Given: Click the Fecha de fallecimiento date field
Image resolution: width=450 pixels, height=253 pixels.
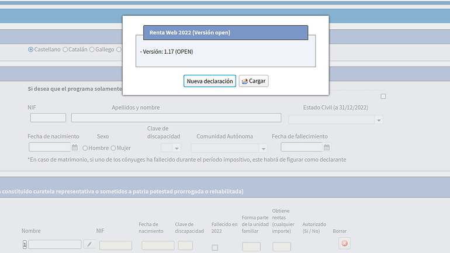Looking at the screenshot, I should point(302,147).
